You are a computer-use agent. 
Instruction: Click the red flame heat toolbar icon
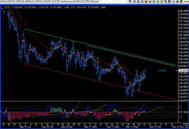tap(146, 2)
